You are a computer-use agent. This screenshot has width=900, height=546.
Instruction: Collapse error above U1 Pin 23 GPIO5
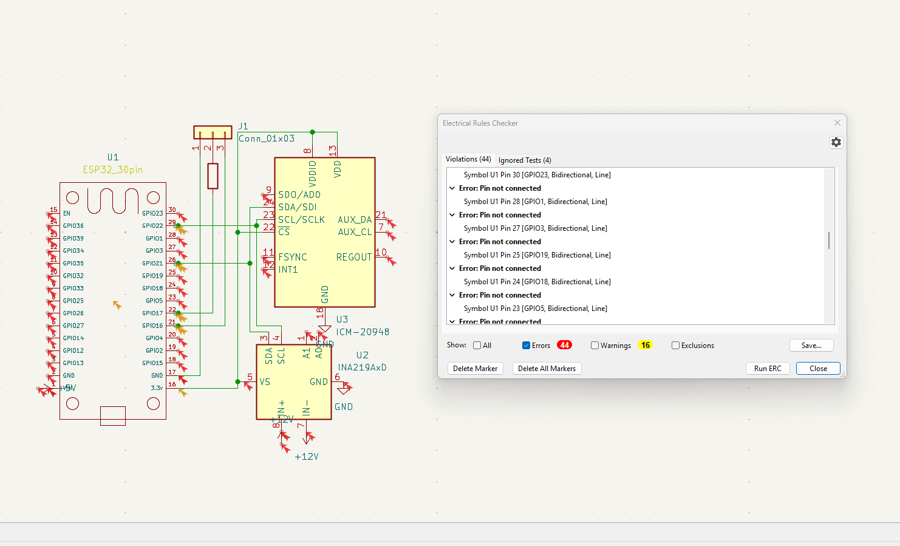pyautogui.click(x=452, y=295)
